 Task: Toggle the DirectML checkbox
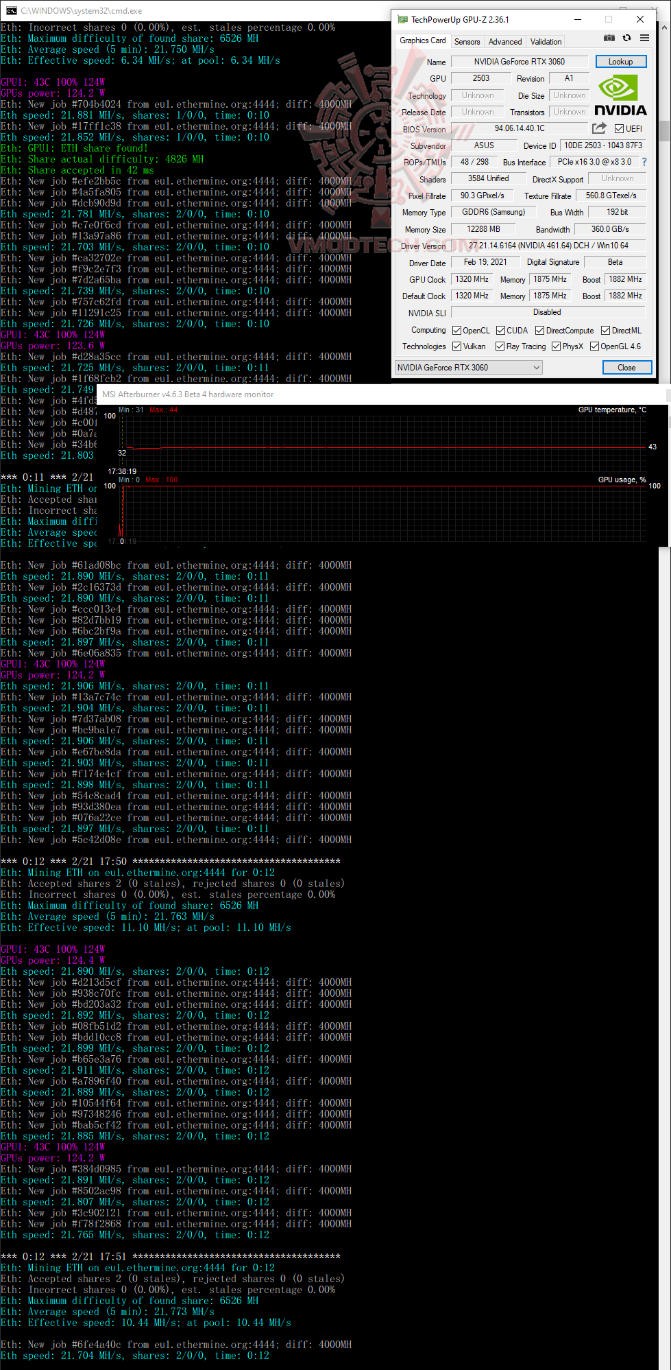click(605, 331)
